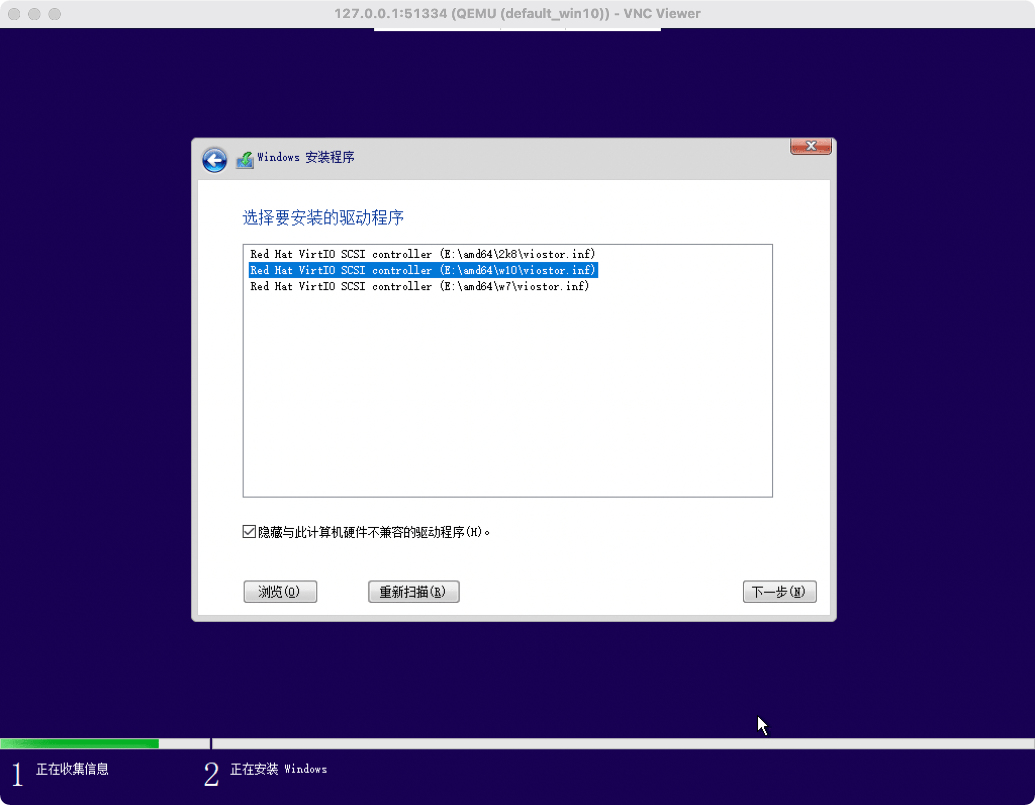Click the Windows Setup installer icon

pos(245,160)
